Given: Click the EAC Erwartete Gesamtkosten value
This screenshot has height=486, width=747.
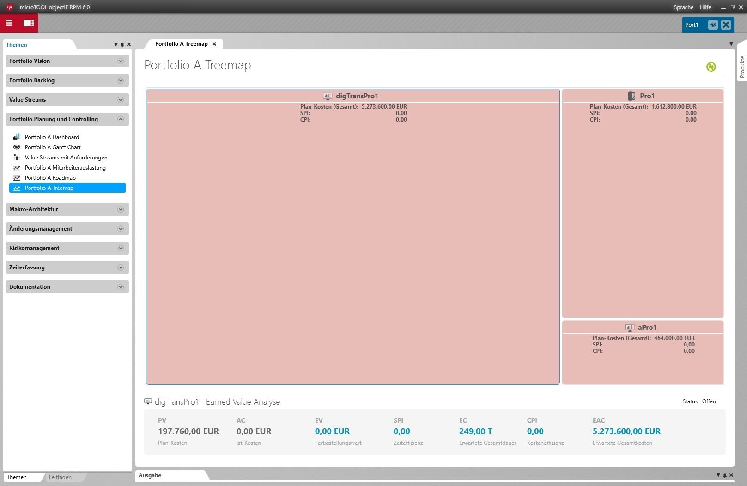Looking at the screenshot, I should point(626,431).
